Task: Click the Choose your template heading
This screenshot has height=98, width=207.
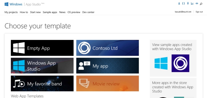Action: (38, 26)
